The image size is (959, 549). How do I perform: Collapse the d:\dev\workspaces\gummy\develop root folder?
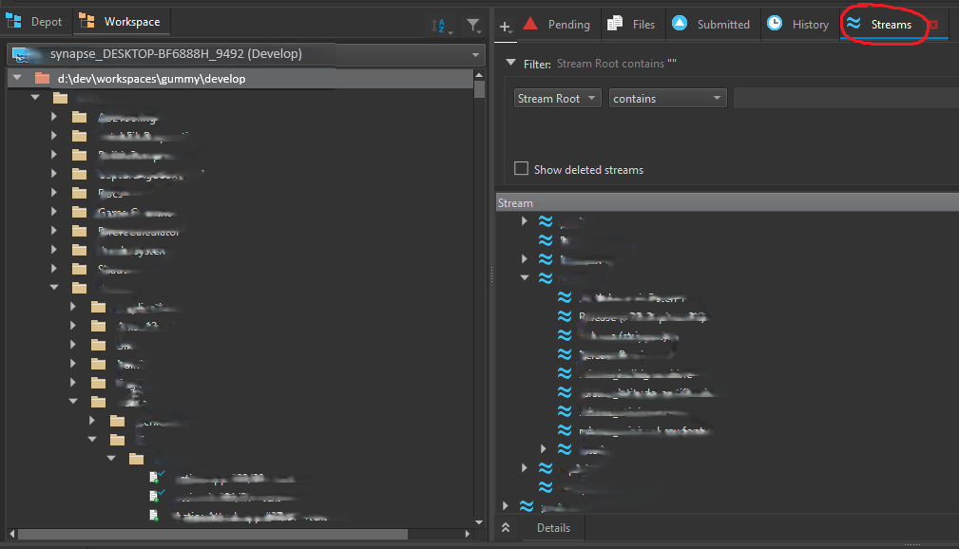(x=17, y=78)
